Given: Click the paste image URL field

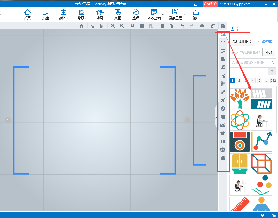Looking at the screenshot, I should [246, 52].
